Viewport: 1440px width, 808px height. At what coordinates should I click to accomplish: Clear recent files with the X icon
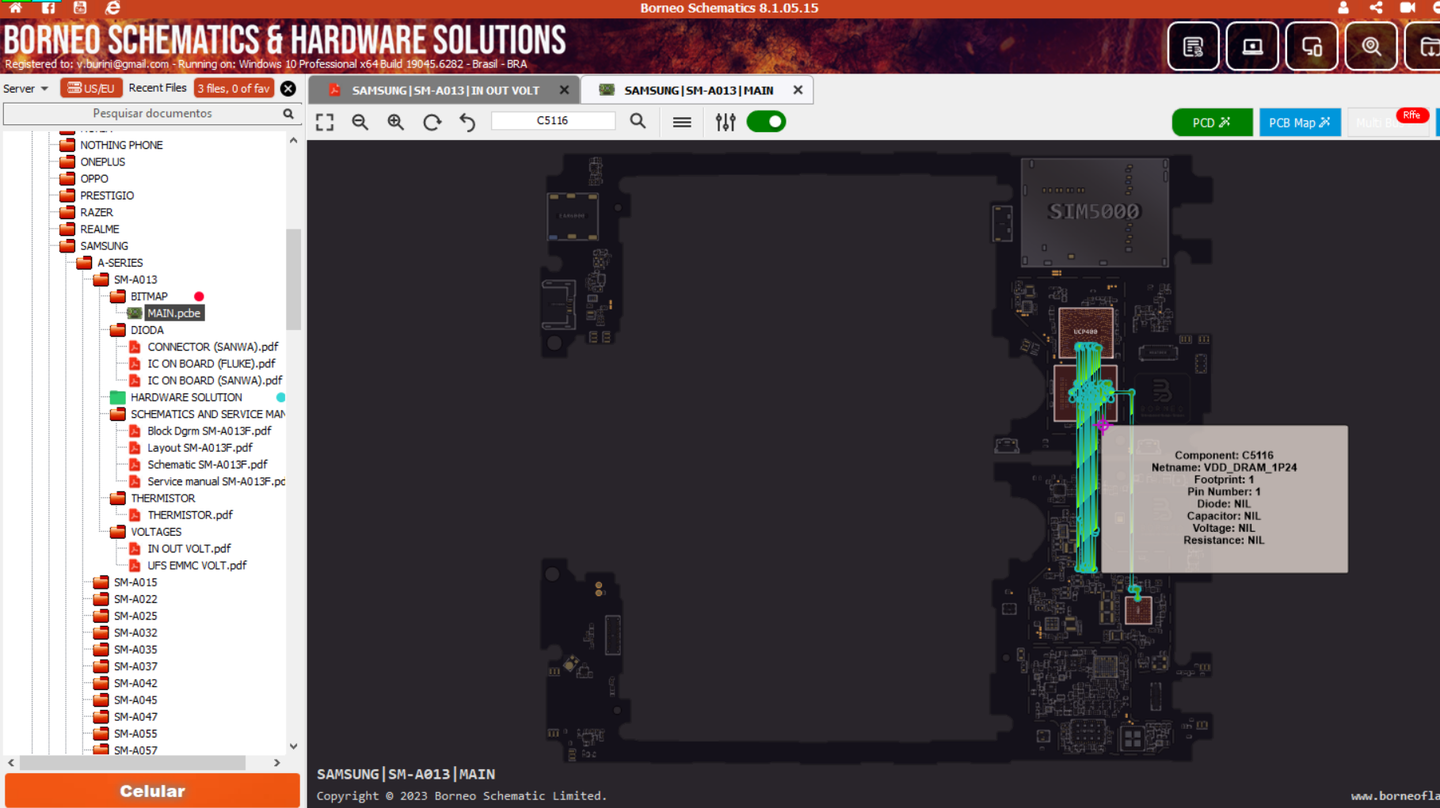pyautogui.click(x=288, y=89)
